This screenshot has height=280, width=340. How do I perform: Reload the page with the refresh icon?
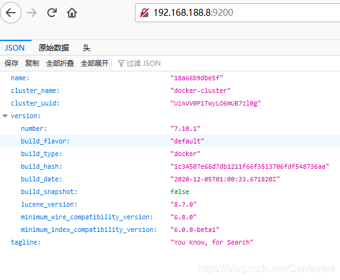pyautogui.click(x=52, y=13)
